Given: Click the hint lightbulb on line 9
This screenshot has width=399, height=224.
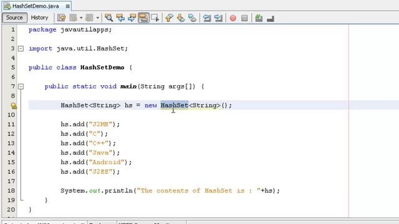Looking at the screenshot, I should [x=14, y=106].
